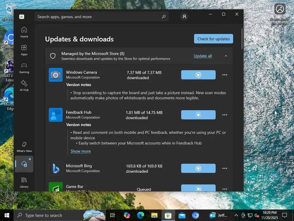Click the network tray icon

tap(250, 215)
